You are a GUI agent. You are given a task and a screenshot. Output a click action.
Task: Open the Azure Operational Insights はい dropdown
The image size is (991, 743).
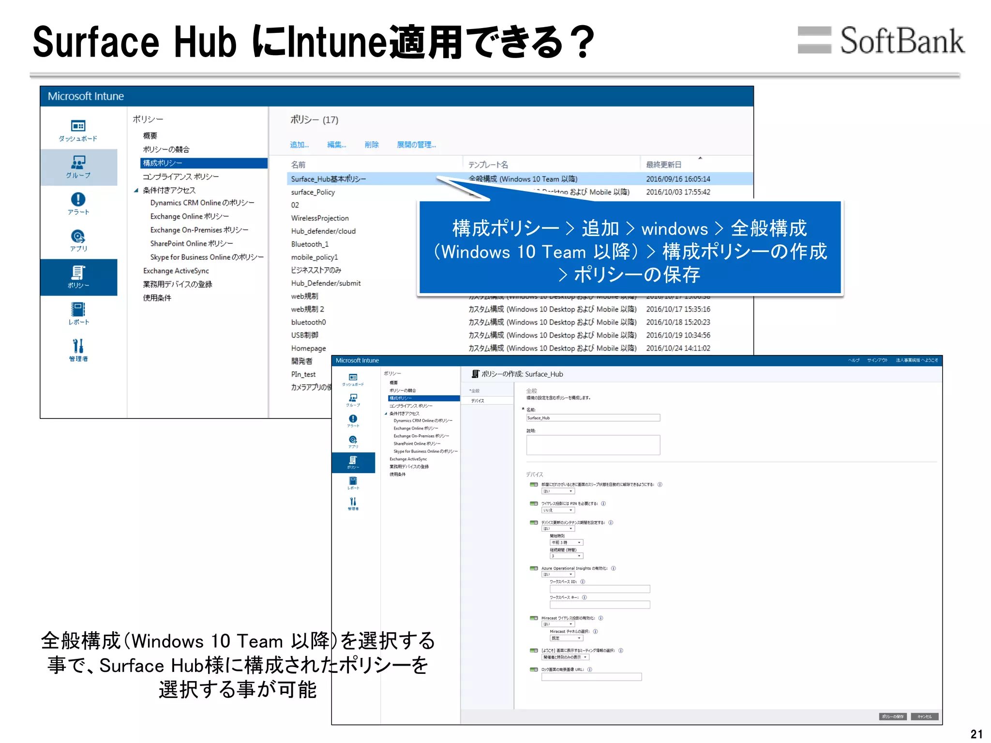click(x=558, y=574)
